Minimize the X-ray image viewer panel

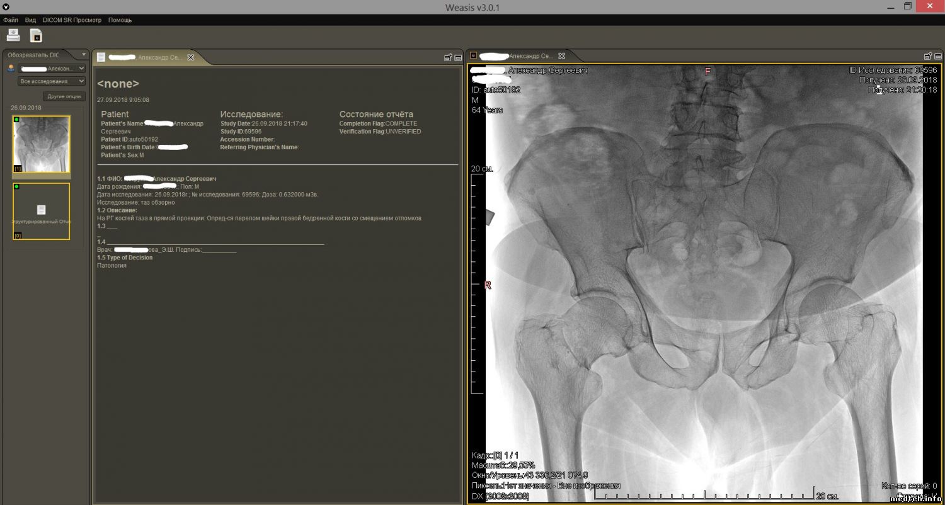[x=938, y=57]
